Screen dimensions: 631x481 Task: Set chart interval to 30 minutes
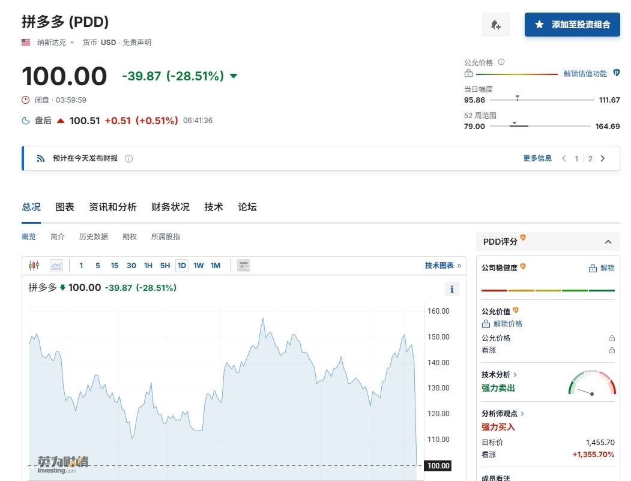(131, 266)
